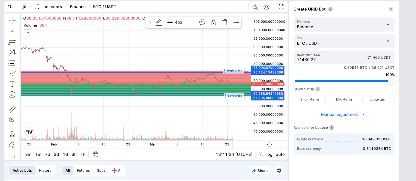Toggle percent scale mode
The image size is (416, 181).
coord(261,154)
